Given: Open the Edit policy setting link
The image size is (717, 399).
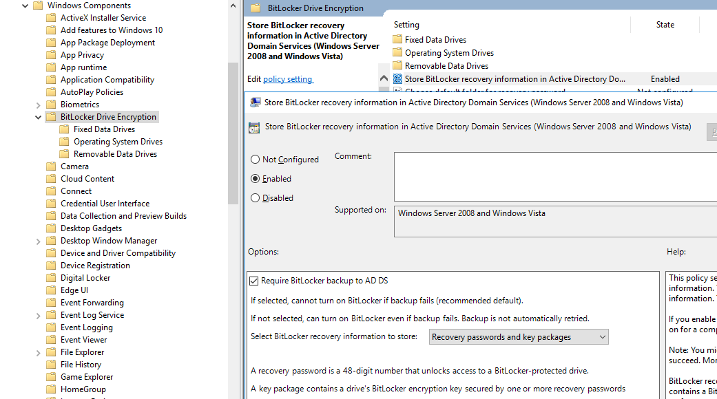Looking at the screenshot, I should click(288, 79).
